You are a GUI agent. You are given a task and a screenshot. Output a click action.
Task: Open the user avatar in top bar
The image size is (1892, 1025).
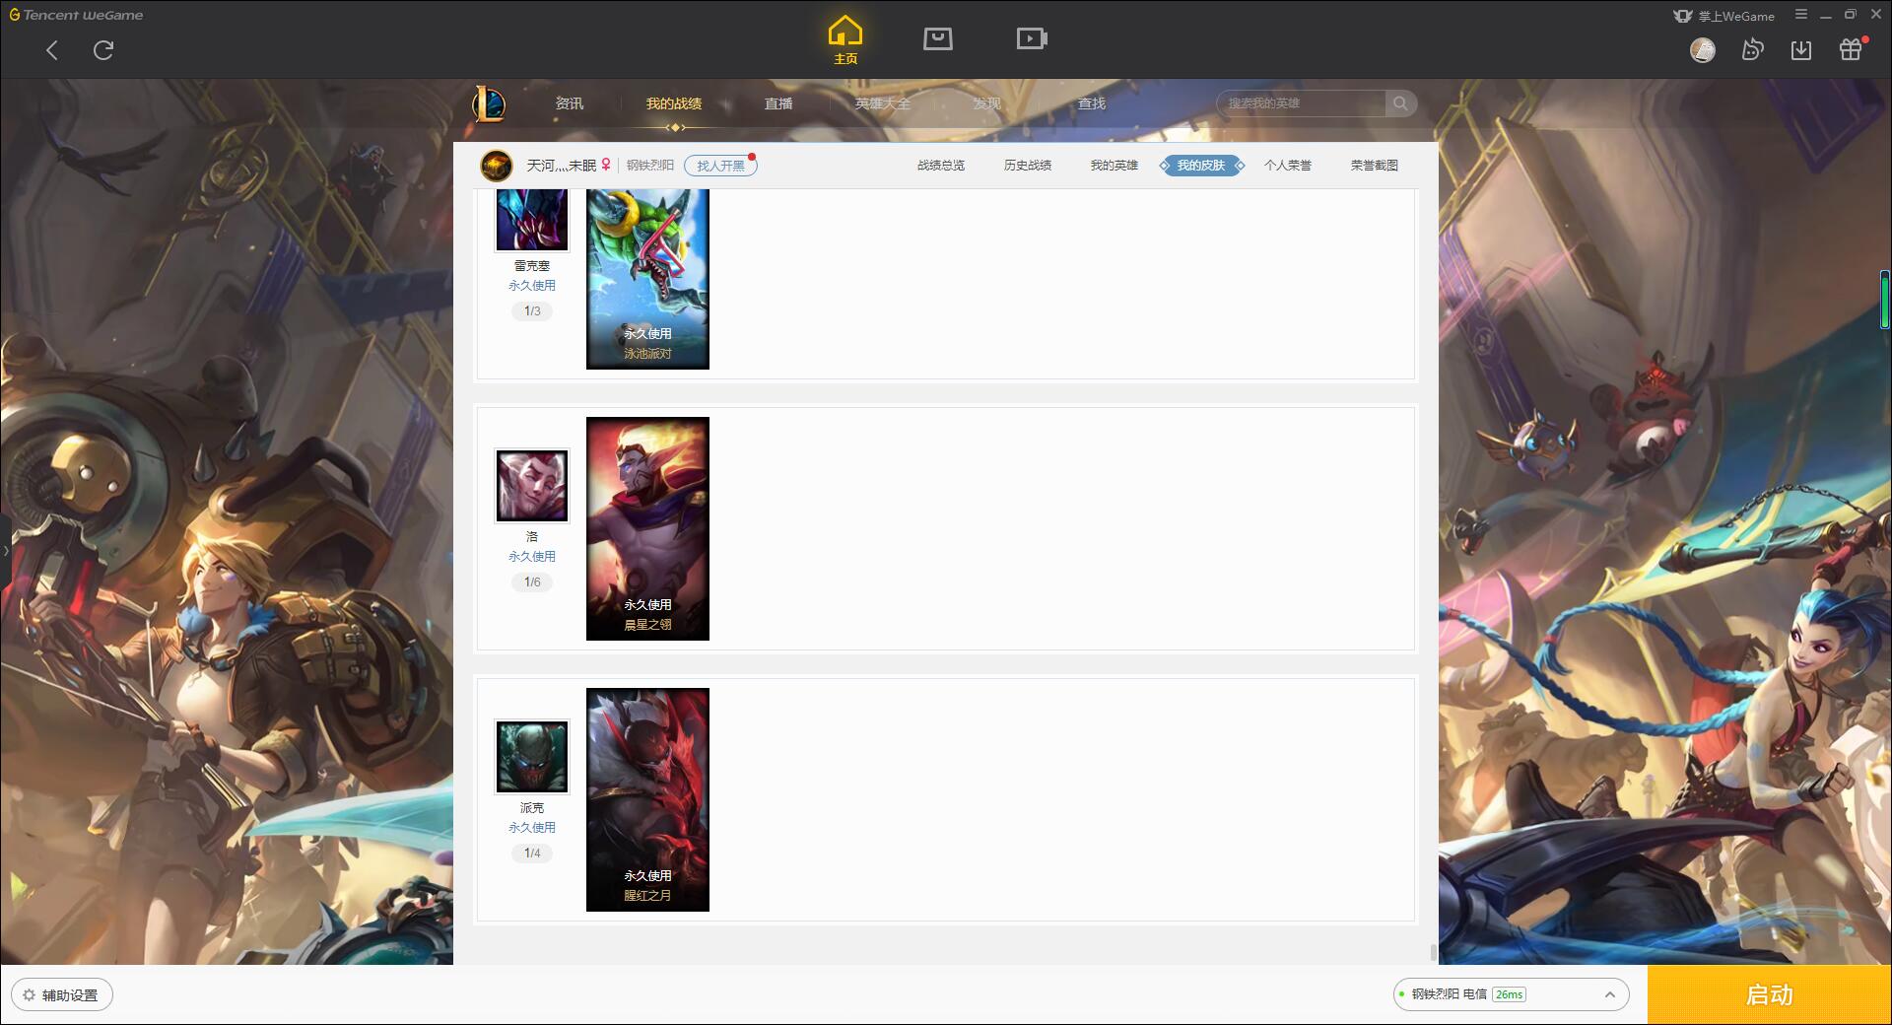1703,50
